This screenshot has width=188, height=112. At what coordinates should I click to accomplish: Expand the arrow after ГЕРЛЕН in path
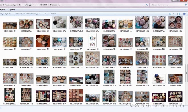click(48, 5)
